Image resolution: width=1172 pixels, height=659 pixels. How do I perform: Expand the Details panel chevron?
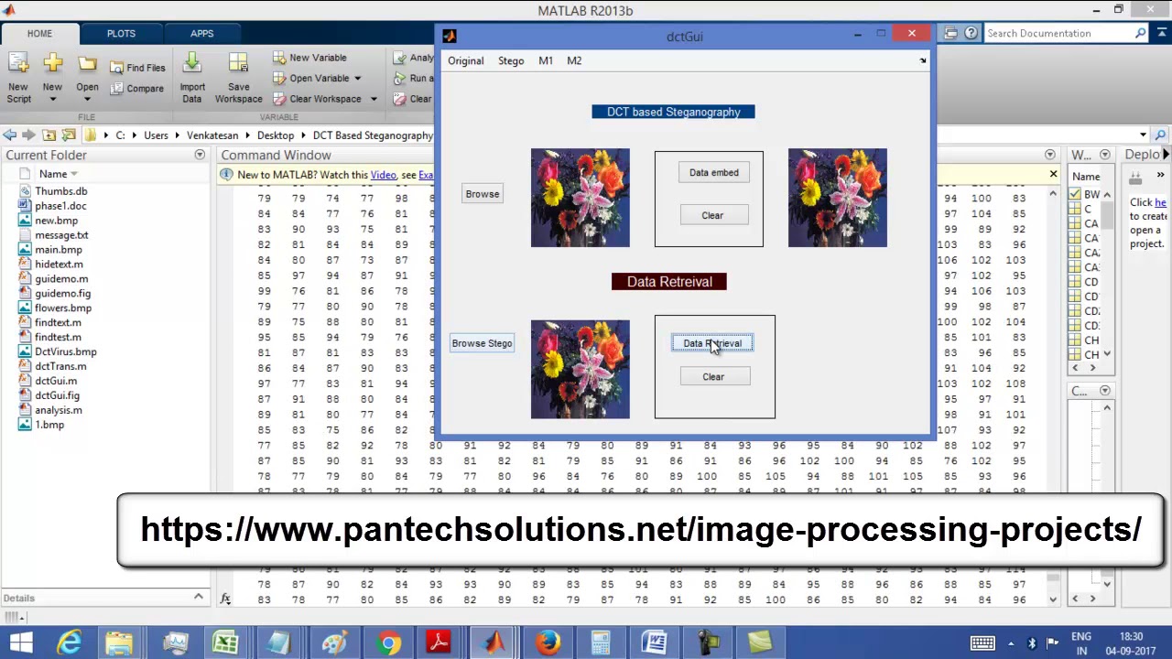click(198, 598)
